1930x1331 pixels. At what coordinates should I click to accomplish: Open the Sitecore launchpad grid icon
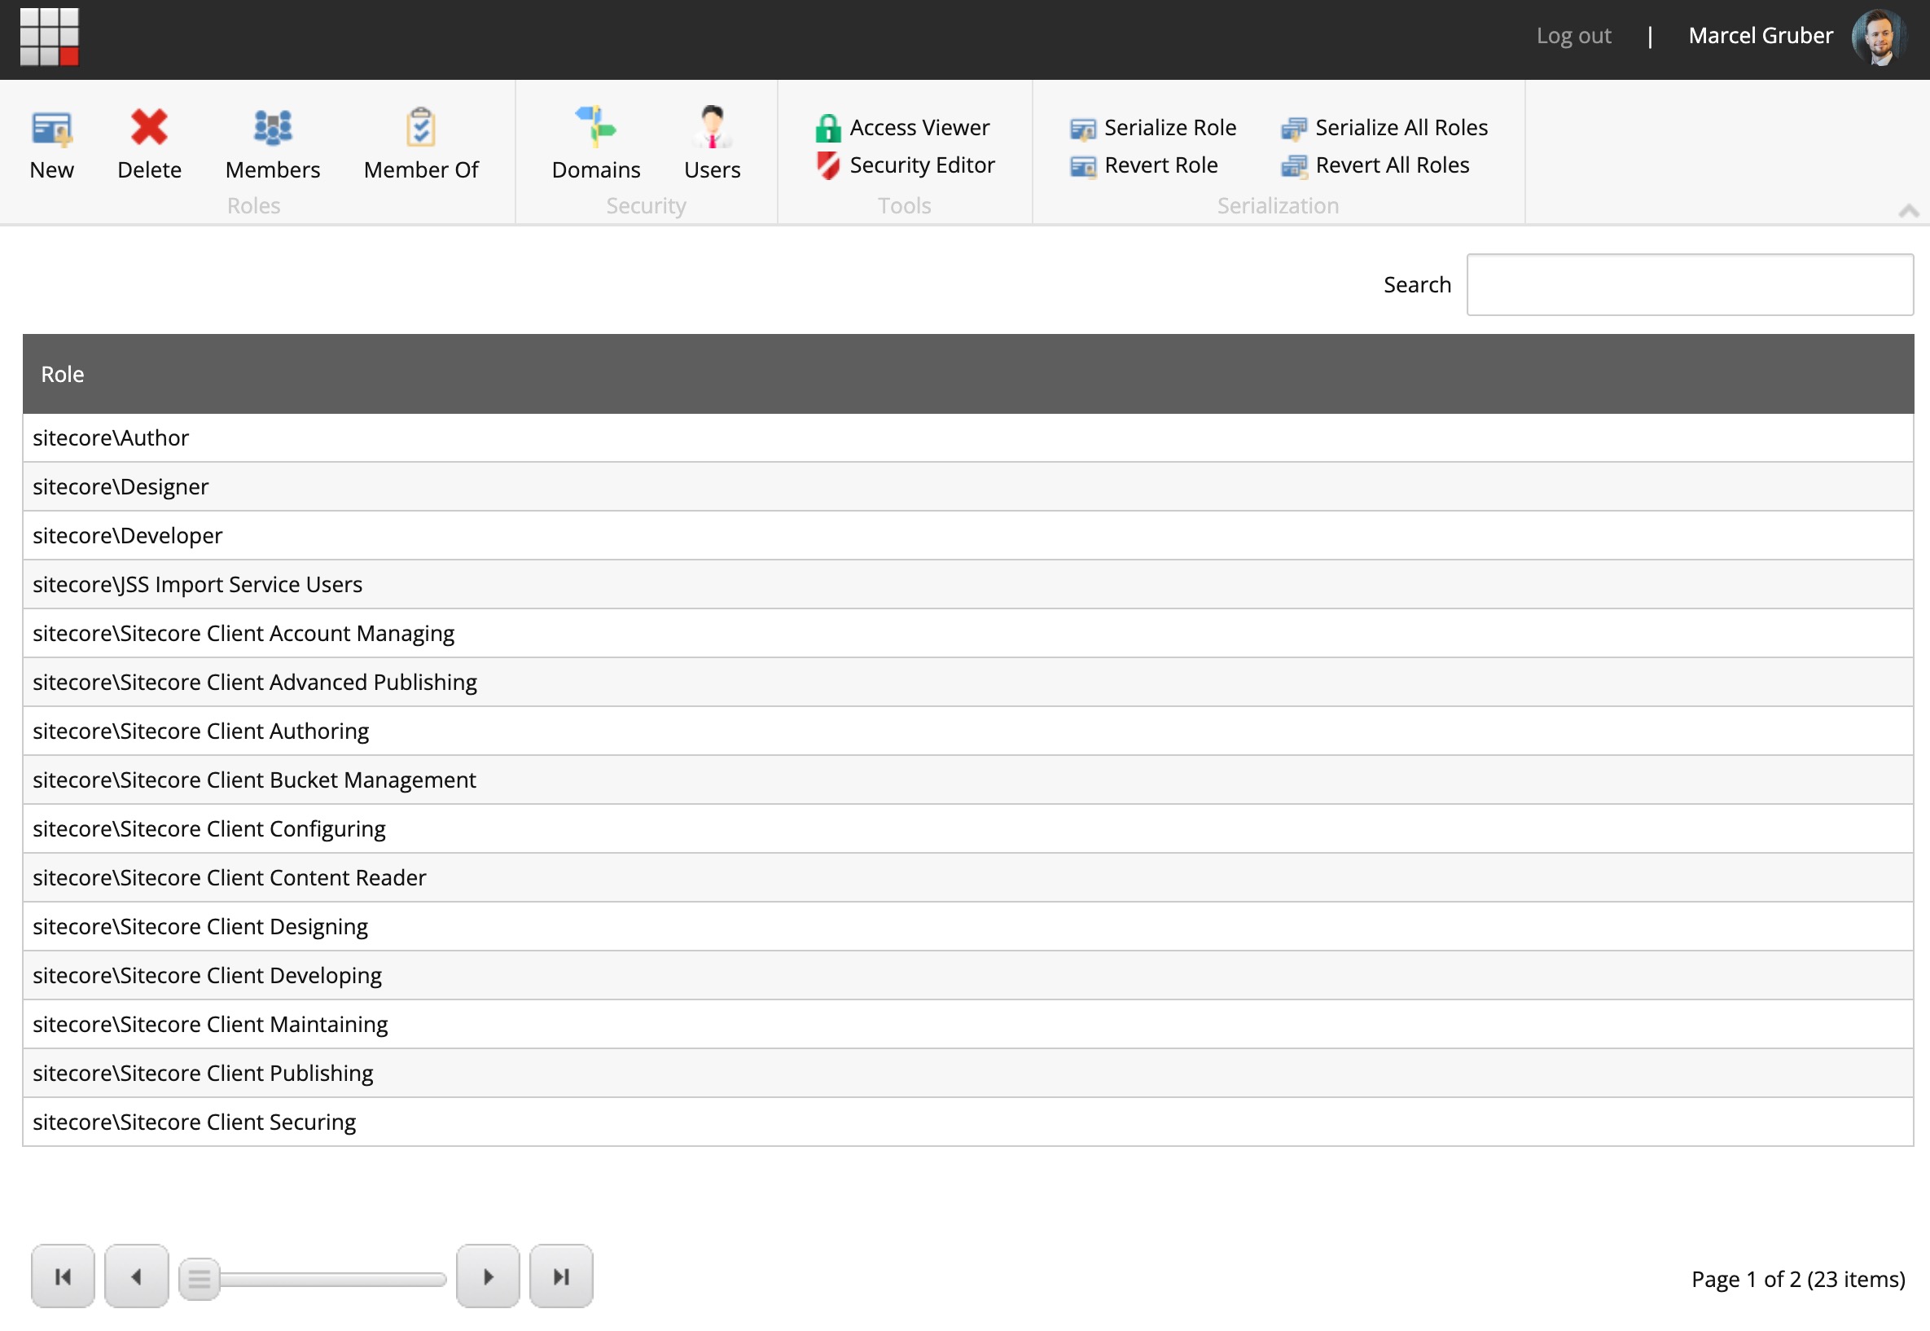pyautogui.click(x=49, y=37)
